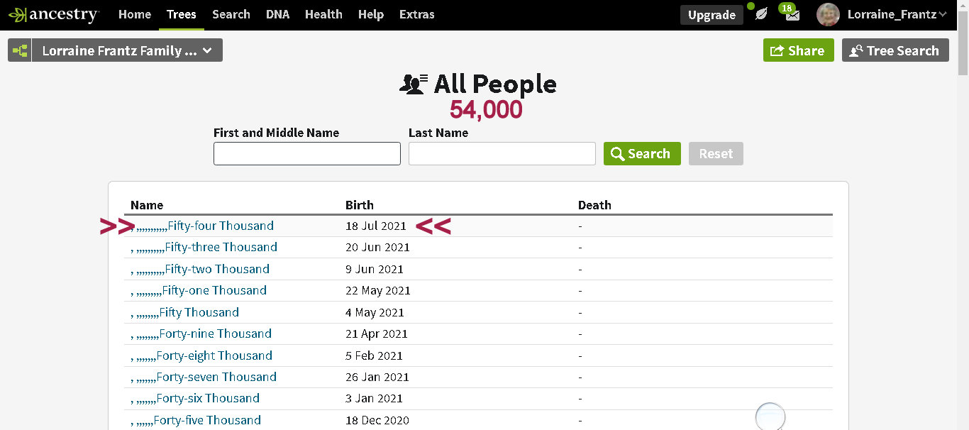969x430 pixels.
Task: Click the profile photo avatar
Action: [x=828, y=14]
